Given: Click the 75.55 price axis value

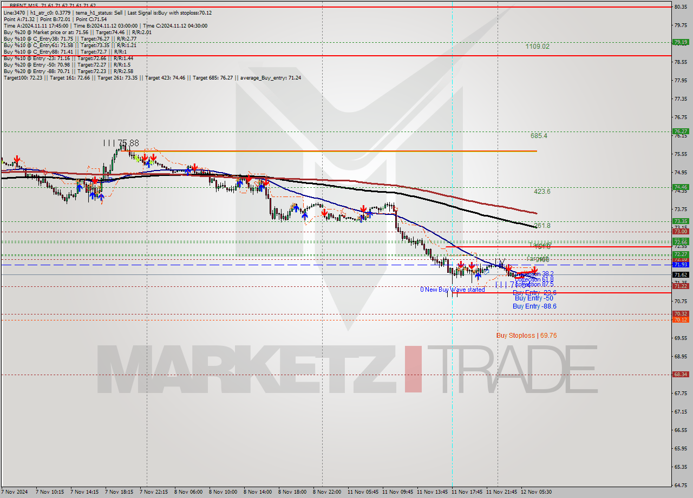Looking at the screenshot, I should (x=681, y=154).
